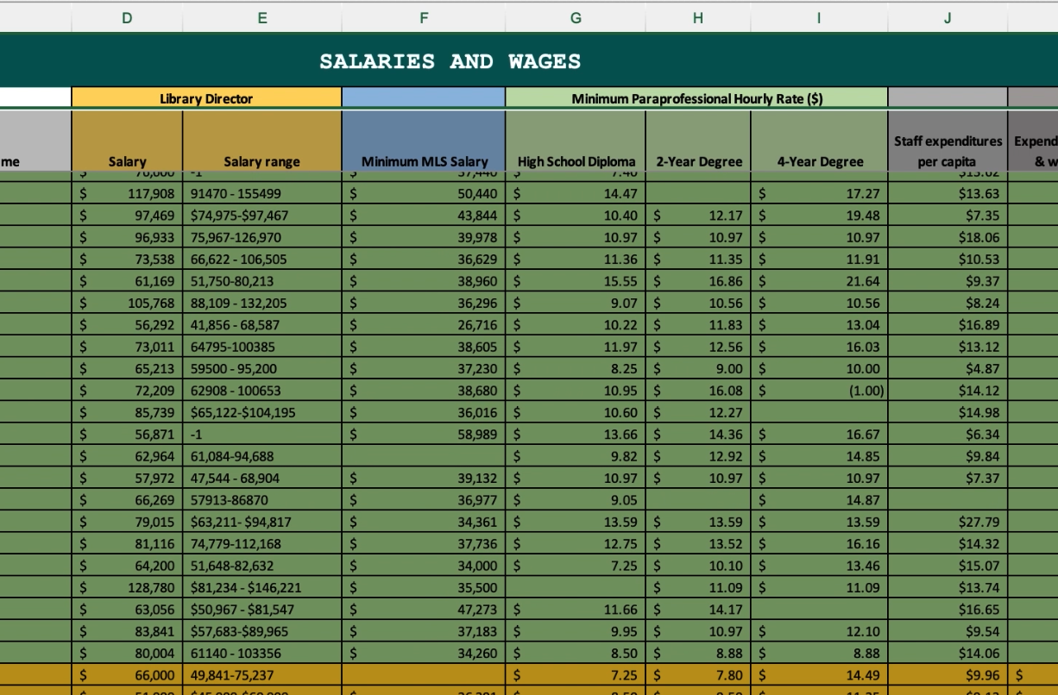Select 4-Year Degree cell 21.64
The height and width of the screenshot is (695, 1058).
(x=819, y=280)
